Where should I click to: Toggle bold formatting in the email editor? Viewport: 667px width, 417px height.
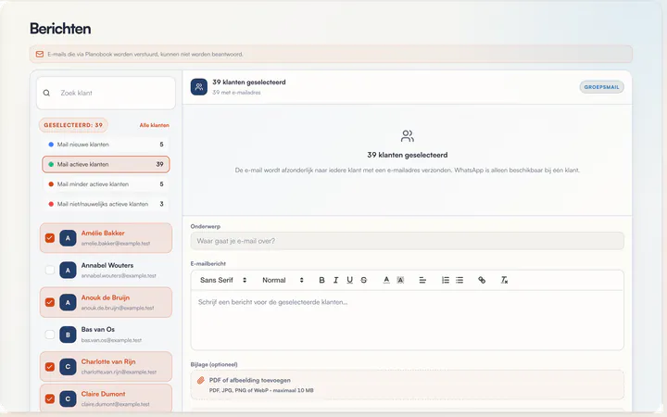(321, 280)
